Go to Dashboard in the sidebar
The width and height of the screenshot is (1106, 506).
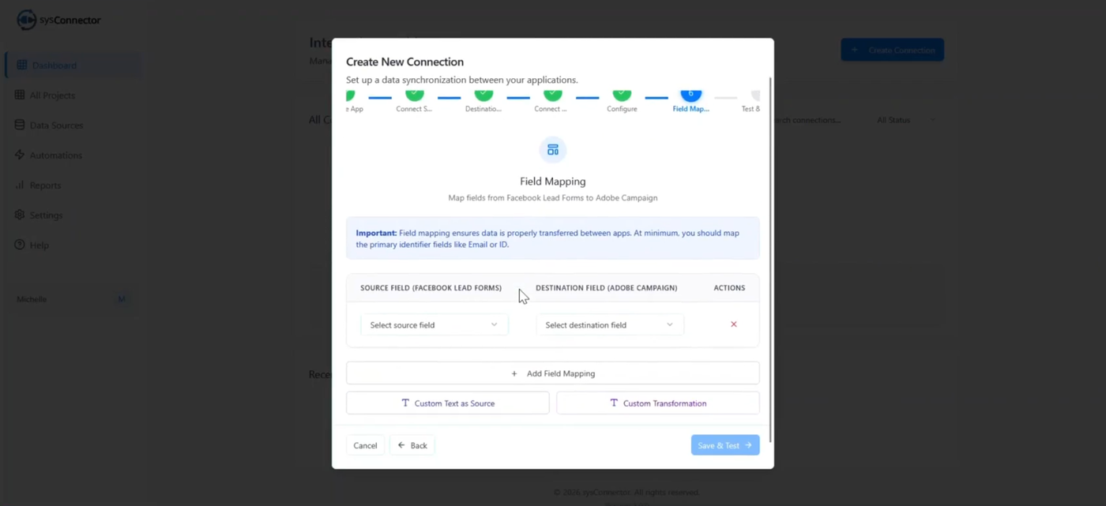pos(54,66)
